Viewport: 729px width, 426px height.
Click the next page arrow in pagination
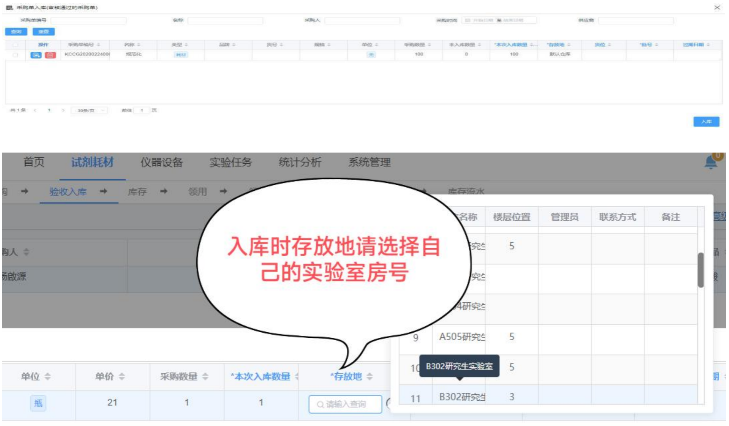63,111
